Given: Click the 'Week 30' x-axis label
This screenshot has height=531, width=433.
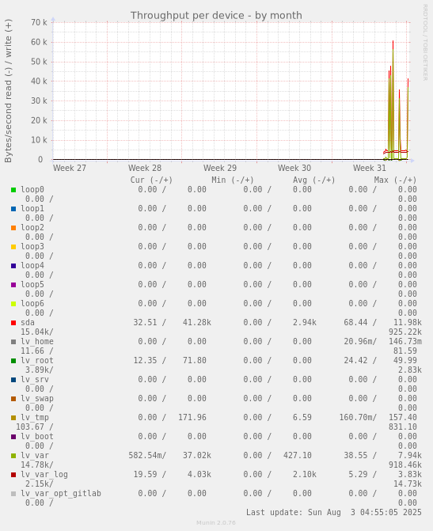Looking at the screenshot, I should (x=294, y=168).
